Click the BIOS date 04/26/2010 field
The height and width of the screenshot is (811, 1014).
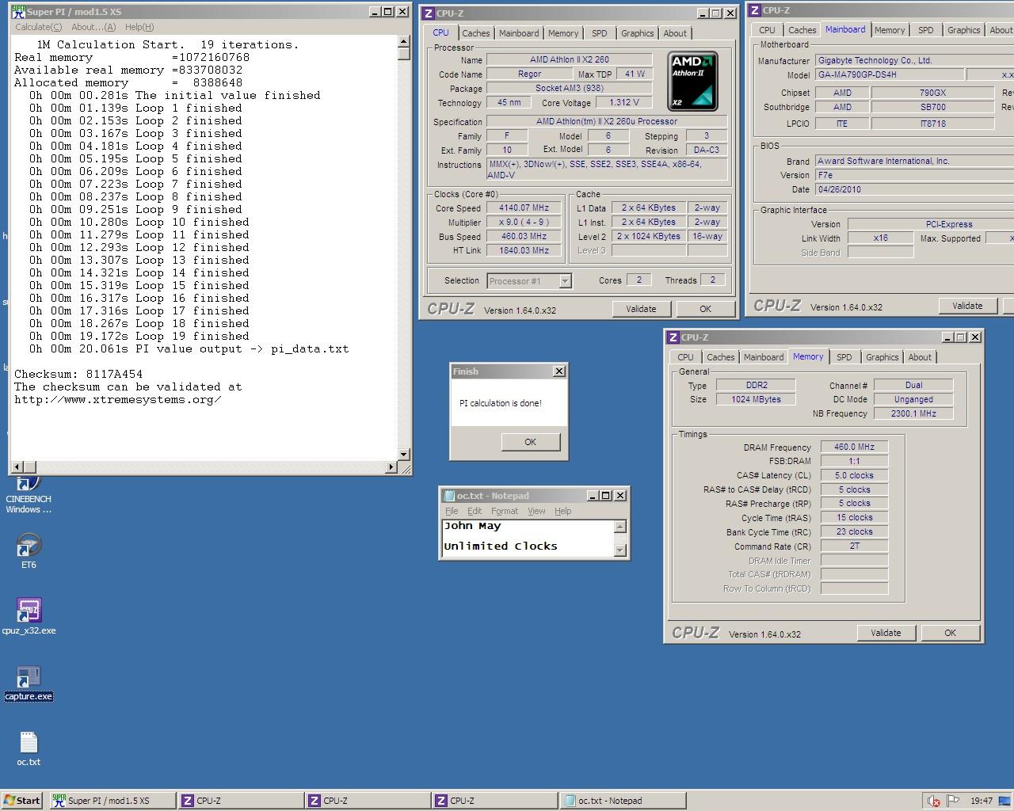[x=915, y=189]
